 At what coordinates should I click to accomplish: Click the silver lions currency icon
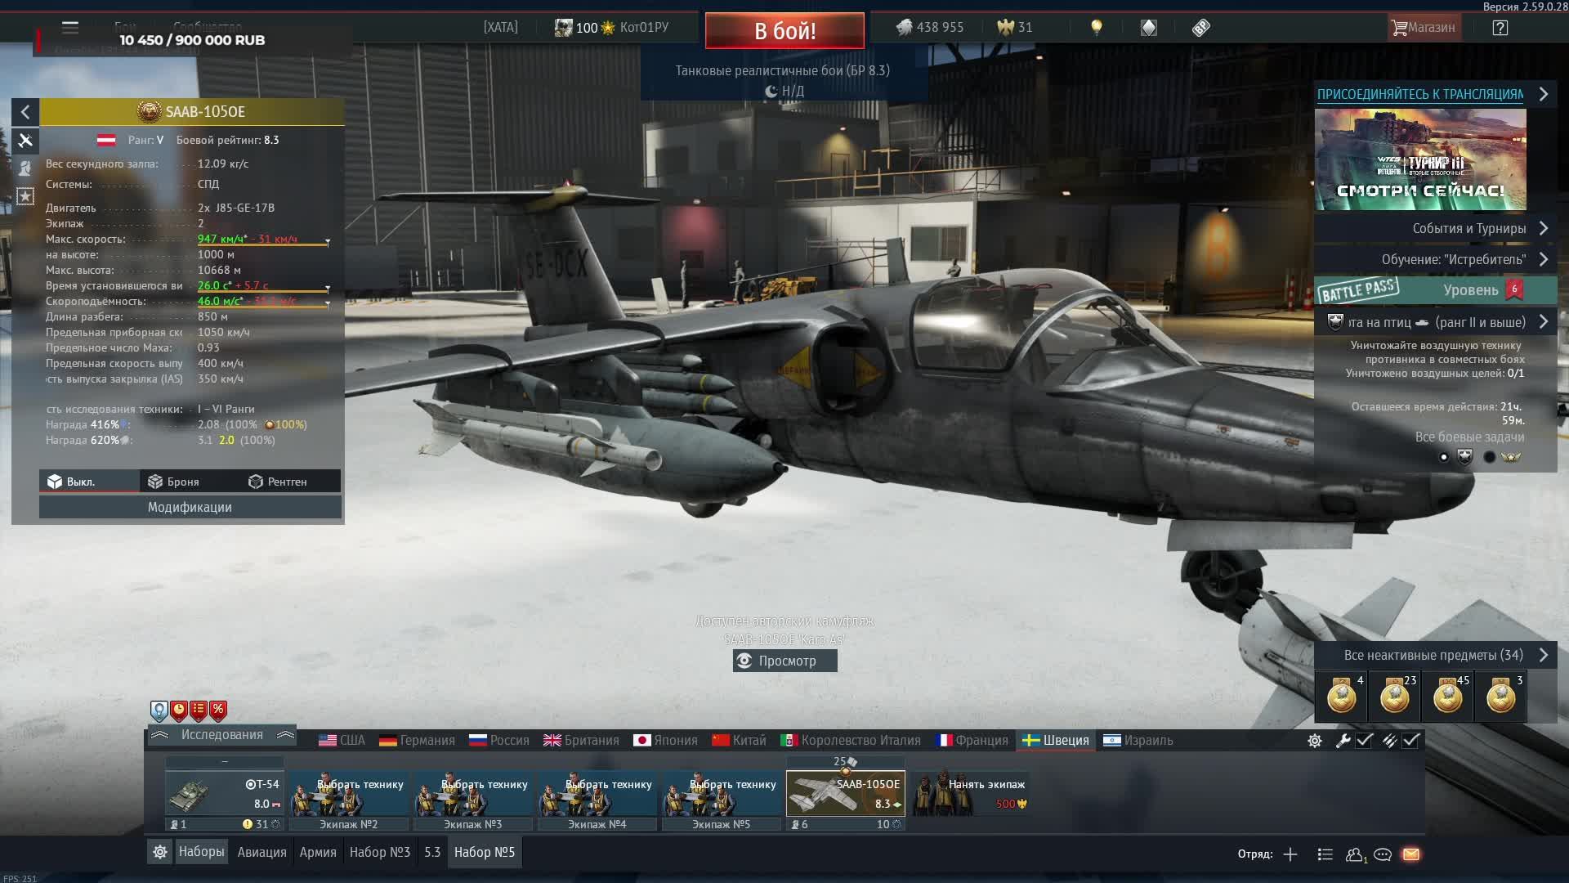904,28
